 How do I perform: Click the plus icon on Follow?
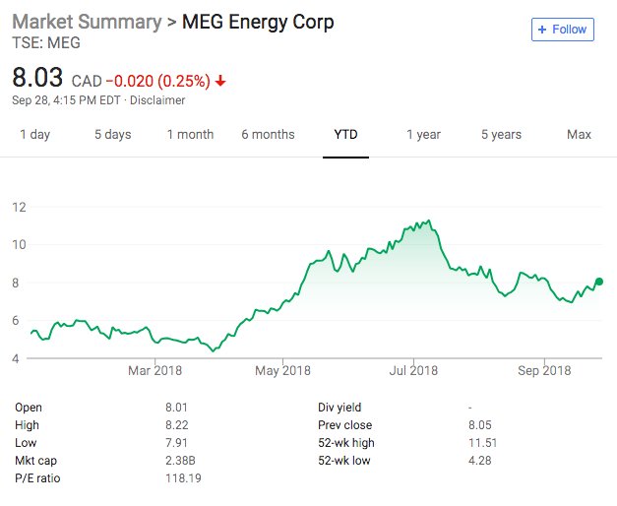coord(542,30)
